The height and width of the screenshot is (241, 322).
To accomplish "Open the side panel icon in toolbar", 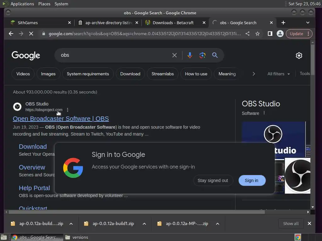I will [270, 34].
